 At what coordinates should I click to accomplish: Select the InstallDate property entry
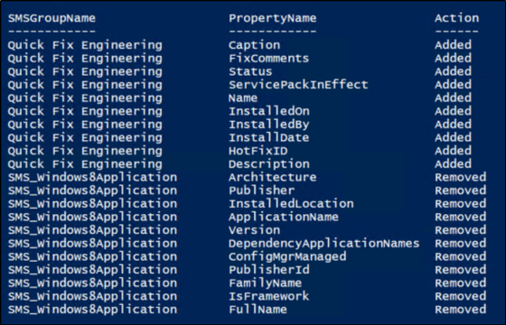[269, 137]
